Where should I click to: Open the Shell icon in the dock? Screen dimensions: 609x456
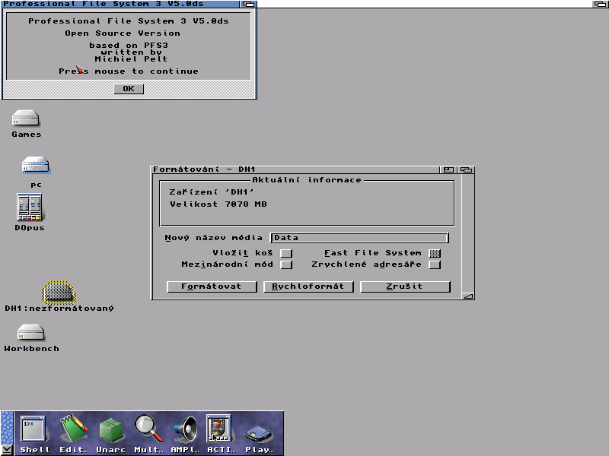[x=33, y=430]
